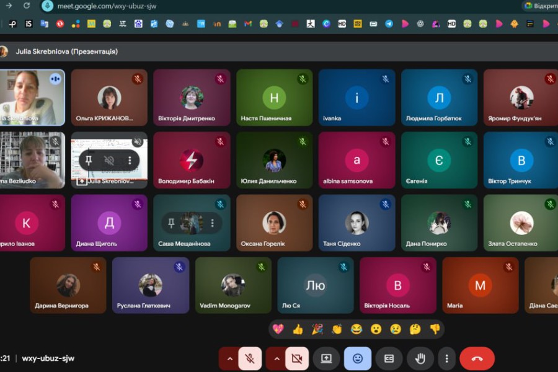Send the thumbs up emoji reaction
Image resolution: width=558 pixels, height=372 pixels.
click(298, 329)
